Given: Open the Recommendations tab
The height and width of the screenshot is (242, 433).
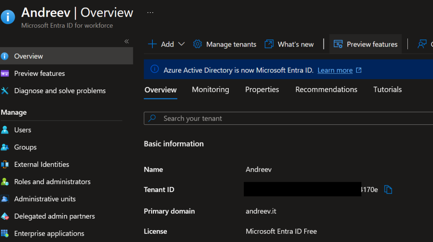Looking at the screenshot, I should 326,89.
